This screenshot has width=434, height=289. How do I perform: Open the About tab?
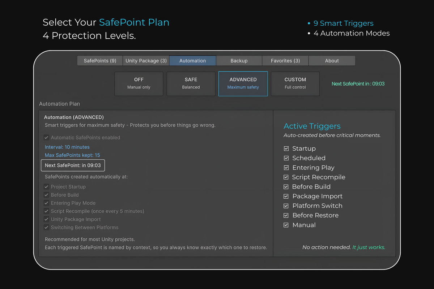[x=332, y=61]
